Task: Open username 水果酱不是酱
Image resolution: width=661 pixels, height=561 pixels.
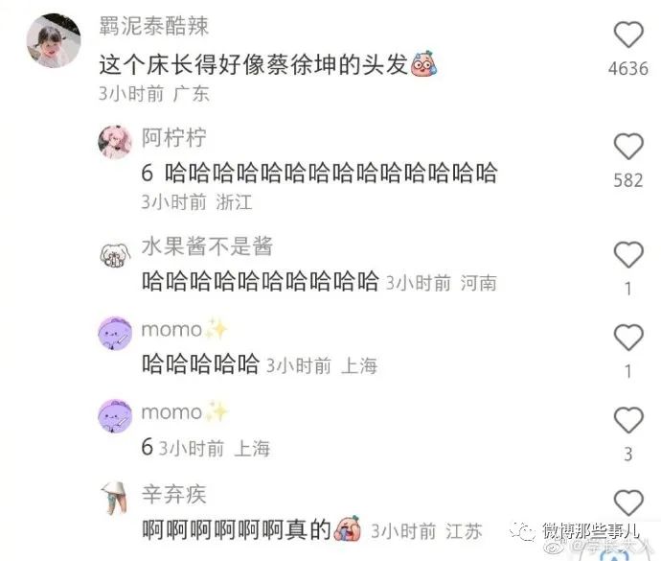Action: tap(207, 246)
